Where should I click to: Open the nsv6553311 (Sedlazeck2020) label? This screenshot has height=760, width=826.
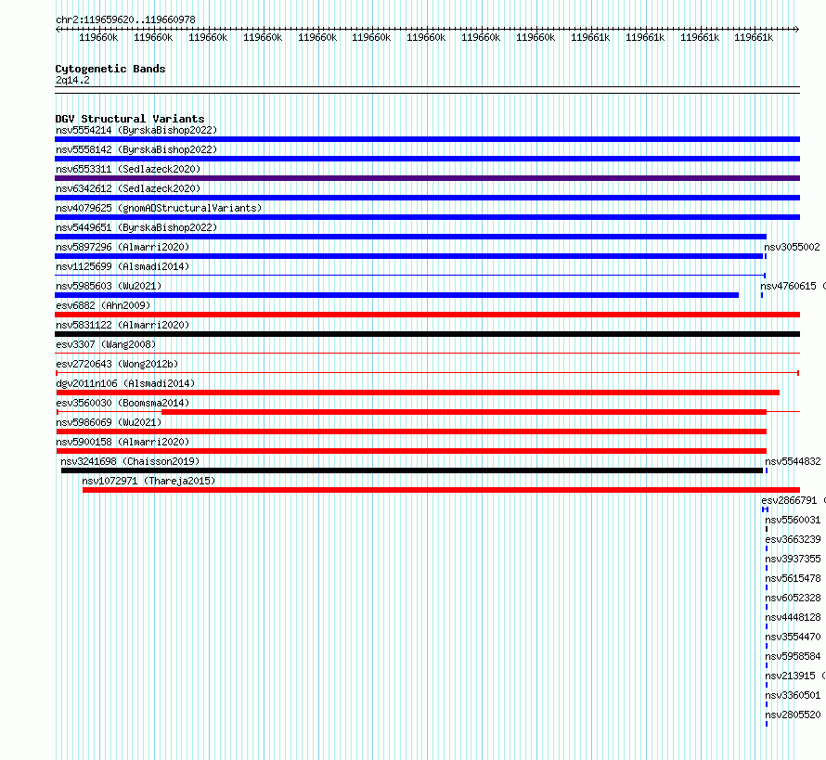coord(128,169)
